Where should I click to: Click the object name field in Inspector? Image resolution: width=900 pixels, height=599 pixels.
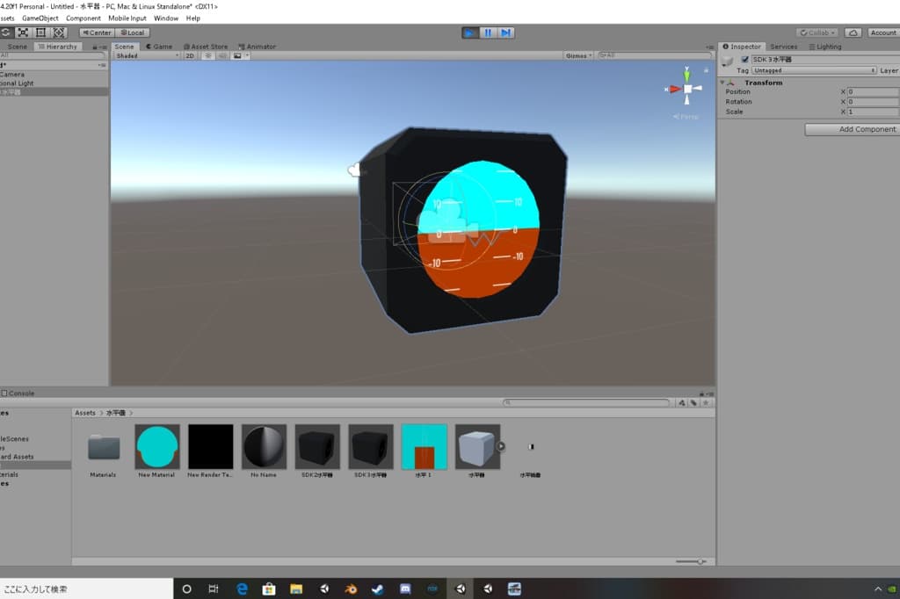coord(825,59)
